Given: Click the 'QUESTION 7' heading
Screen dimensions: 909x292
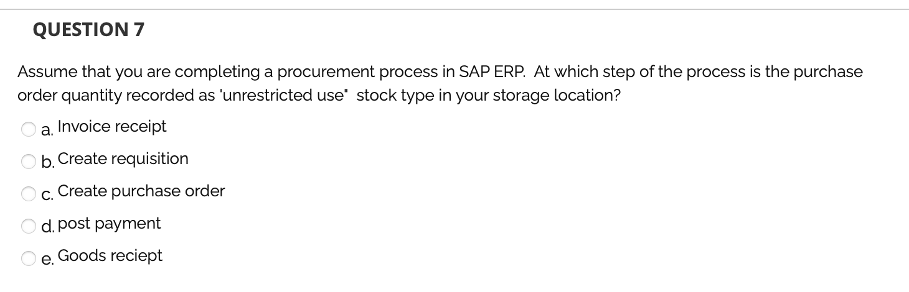Looking at the screenshot, I should tap(88, 30).
